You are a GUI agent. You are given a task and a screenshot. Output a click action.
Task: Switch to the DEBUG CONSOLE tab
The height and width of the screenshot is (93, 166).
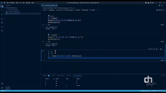coord(61,76)
